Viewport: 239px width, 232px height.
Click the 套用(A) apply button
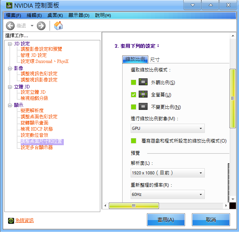point(166,220)
